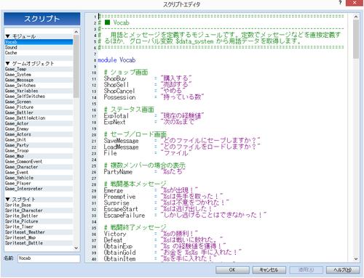Select the Game_Variables script
Screen dimensions: 364x278
pyautogui.click(x=39, y=91)
